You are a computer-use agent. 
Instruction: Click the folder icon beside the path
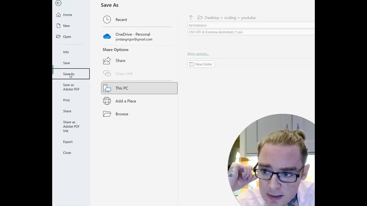[200, 18]
